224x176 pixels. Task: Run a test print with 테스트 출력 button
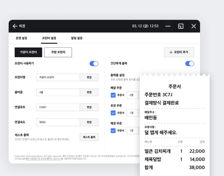(x=89, y=137)
